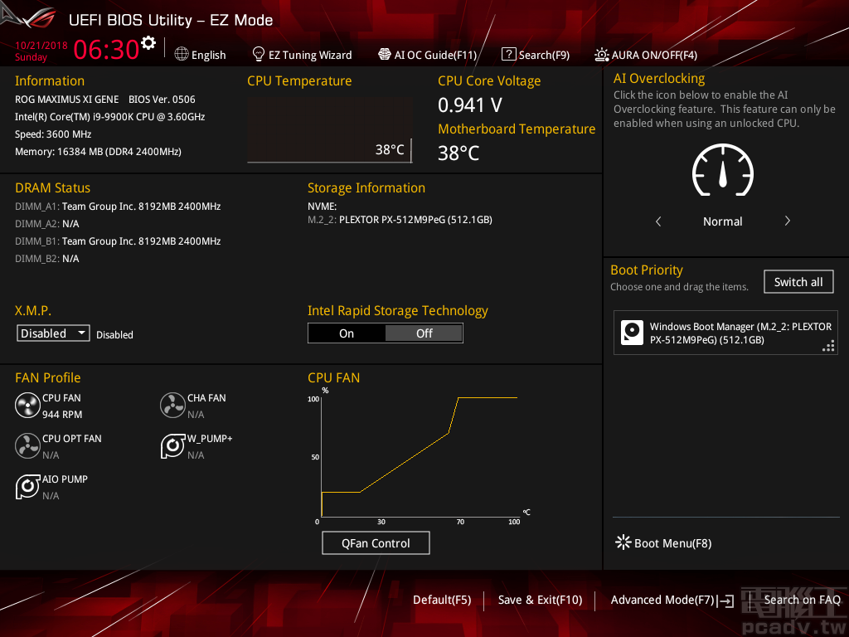Select the W_PUMP+ pump icon
This screenshot has width=849, height=637.
[172, 446]
